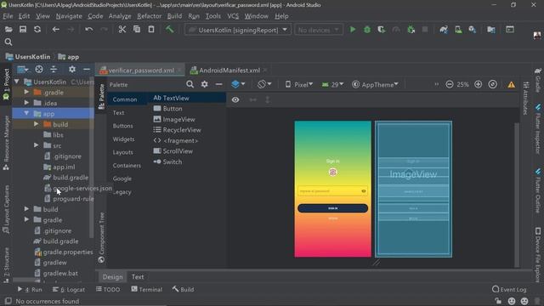Open the SDK Manager icon
544x306 pixels.
(473, 30)
